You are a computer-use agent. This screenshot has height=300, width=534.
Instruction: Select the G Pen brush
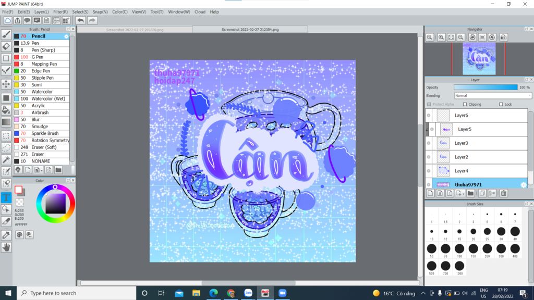tap(41, 57)
